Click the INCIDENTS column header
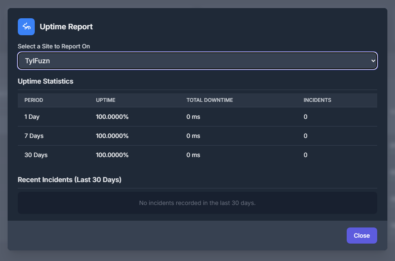 pos(317,100)
